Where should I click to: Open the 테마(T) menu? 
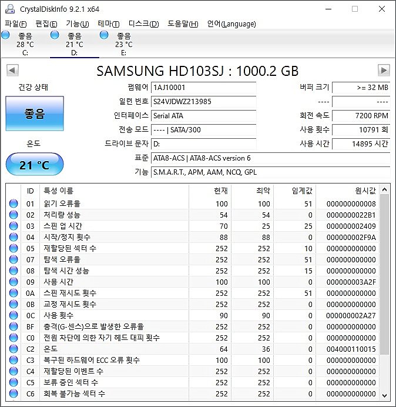[x=109, y=24]
